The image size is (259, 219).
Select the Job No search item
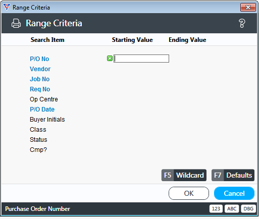pyautogui.click(x=40, y=79)
